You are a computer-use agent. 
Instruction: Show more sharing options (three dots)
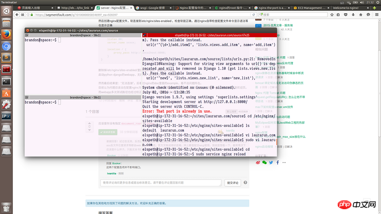tap(284, 163)
